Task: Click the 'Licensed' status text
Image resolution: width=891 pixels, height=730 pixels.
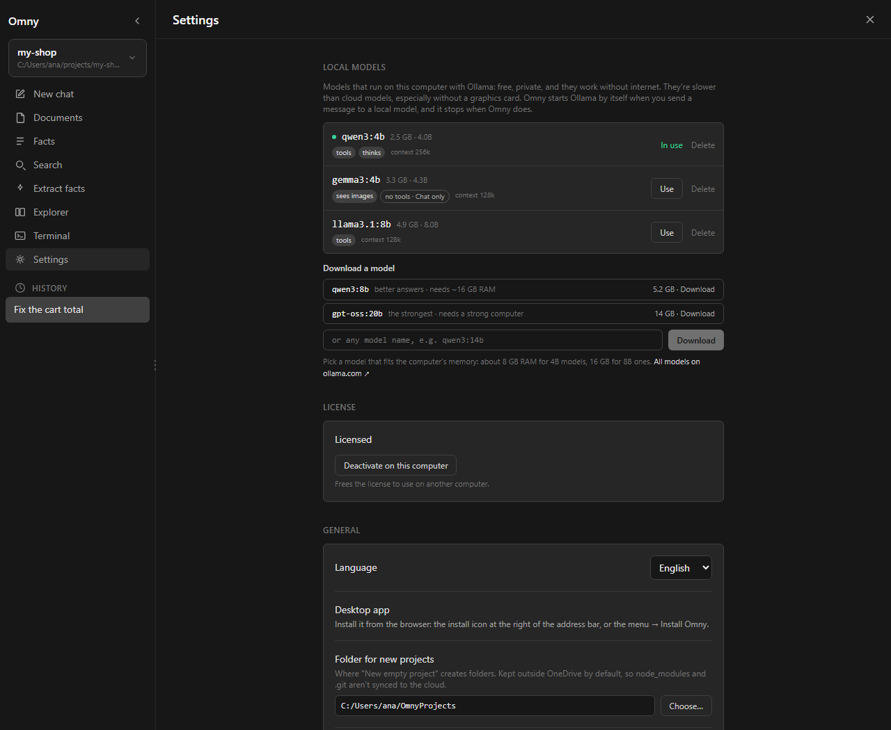Action: coord(353,439)
